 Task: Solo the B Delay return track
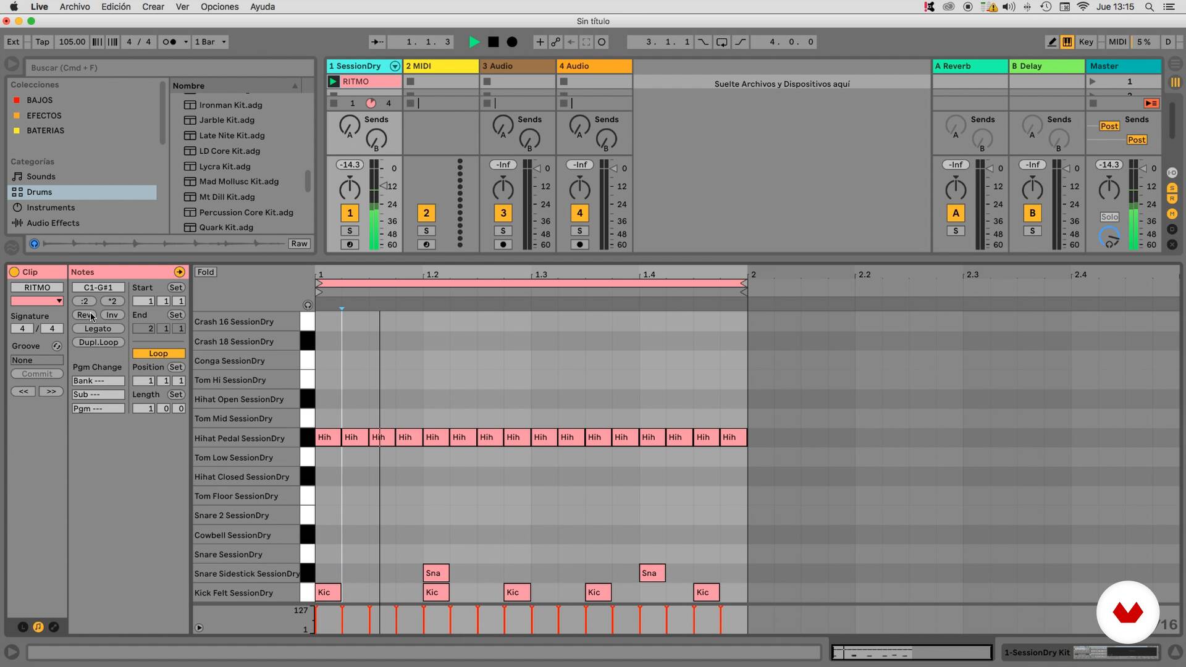point(1032,231)
